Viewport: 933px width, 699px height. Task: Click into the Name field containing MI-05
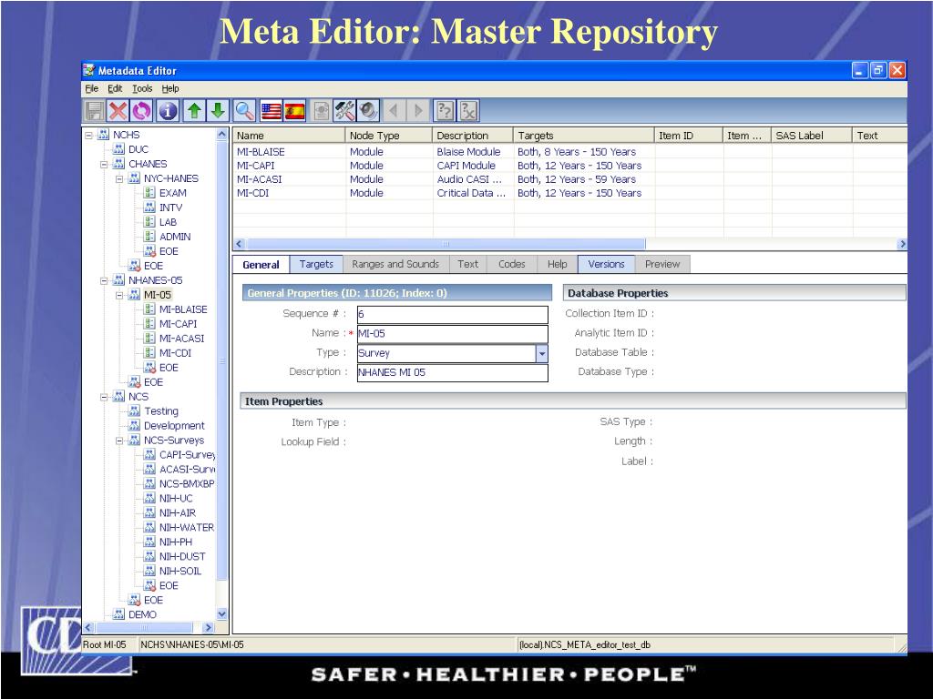(452, 333)
